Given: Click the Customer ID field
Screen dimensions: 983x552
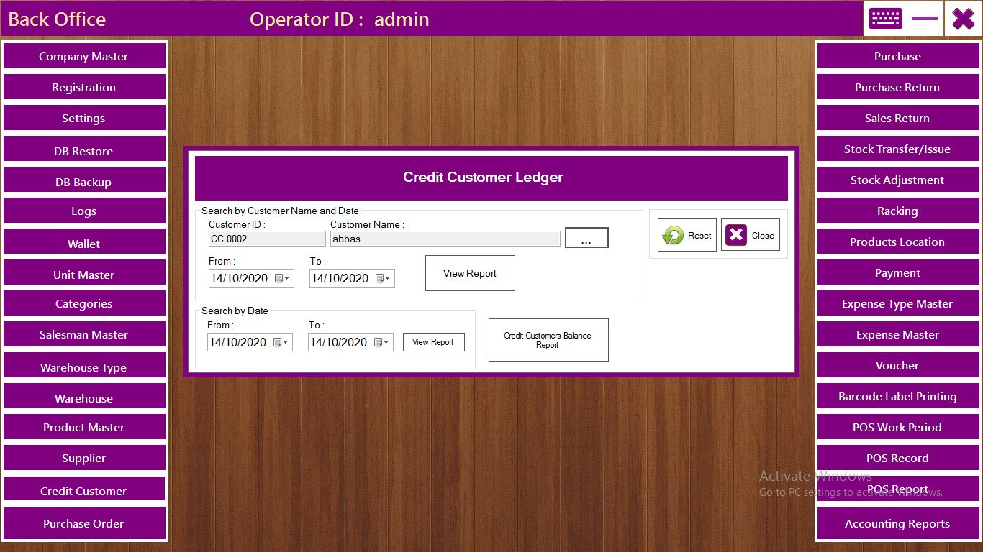Looking at the screenshot, I should point(267,239).
